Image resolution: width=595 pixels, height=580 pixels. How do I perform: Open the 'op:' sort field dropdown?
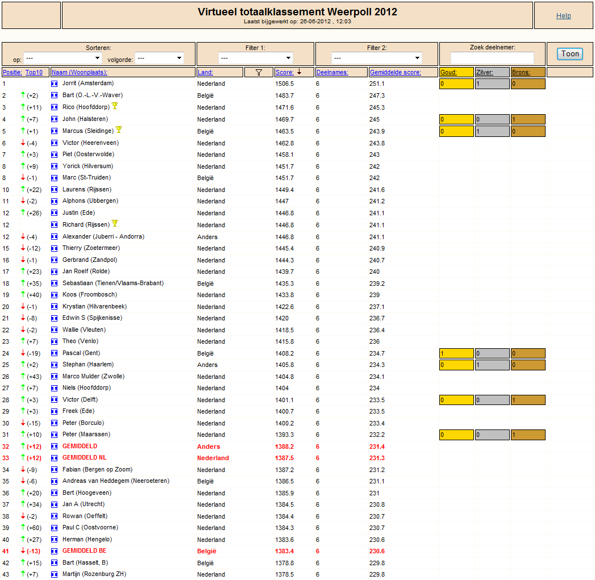(x=63, y=58)
